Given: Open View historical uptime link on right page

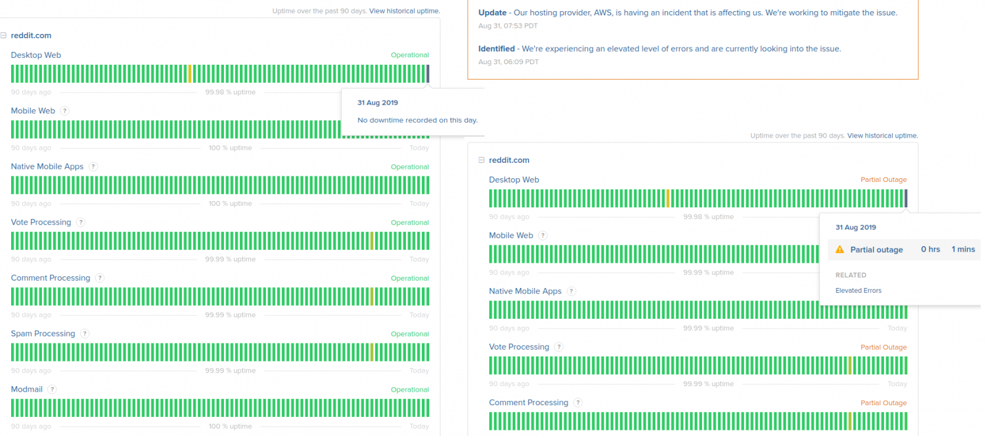Looking at the screenshot, I should 883,136.
